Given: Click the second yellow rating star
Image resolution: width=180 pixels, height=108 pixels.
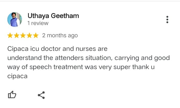Looking at the screenshot, I should point(17,35).
